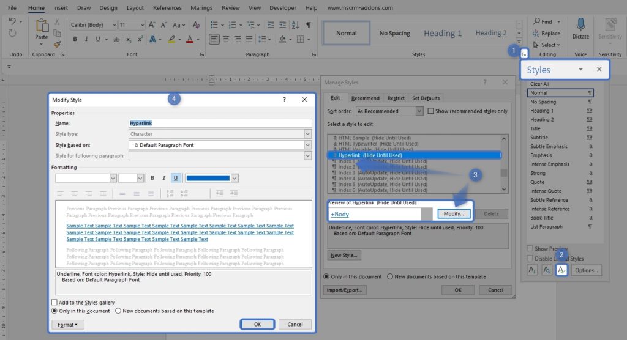Click the Undo icon in the ribbon
This screenshot has height=340, width=627.
(x=12, y=21)
